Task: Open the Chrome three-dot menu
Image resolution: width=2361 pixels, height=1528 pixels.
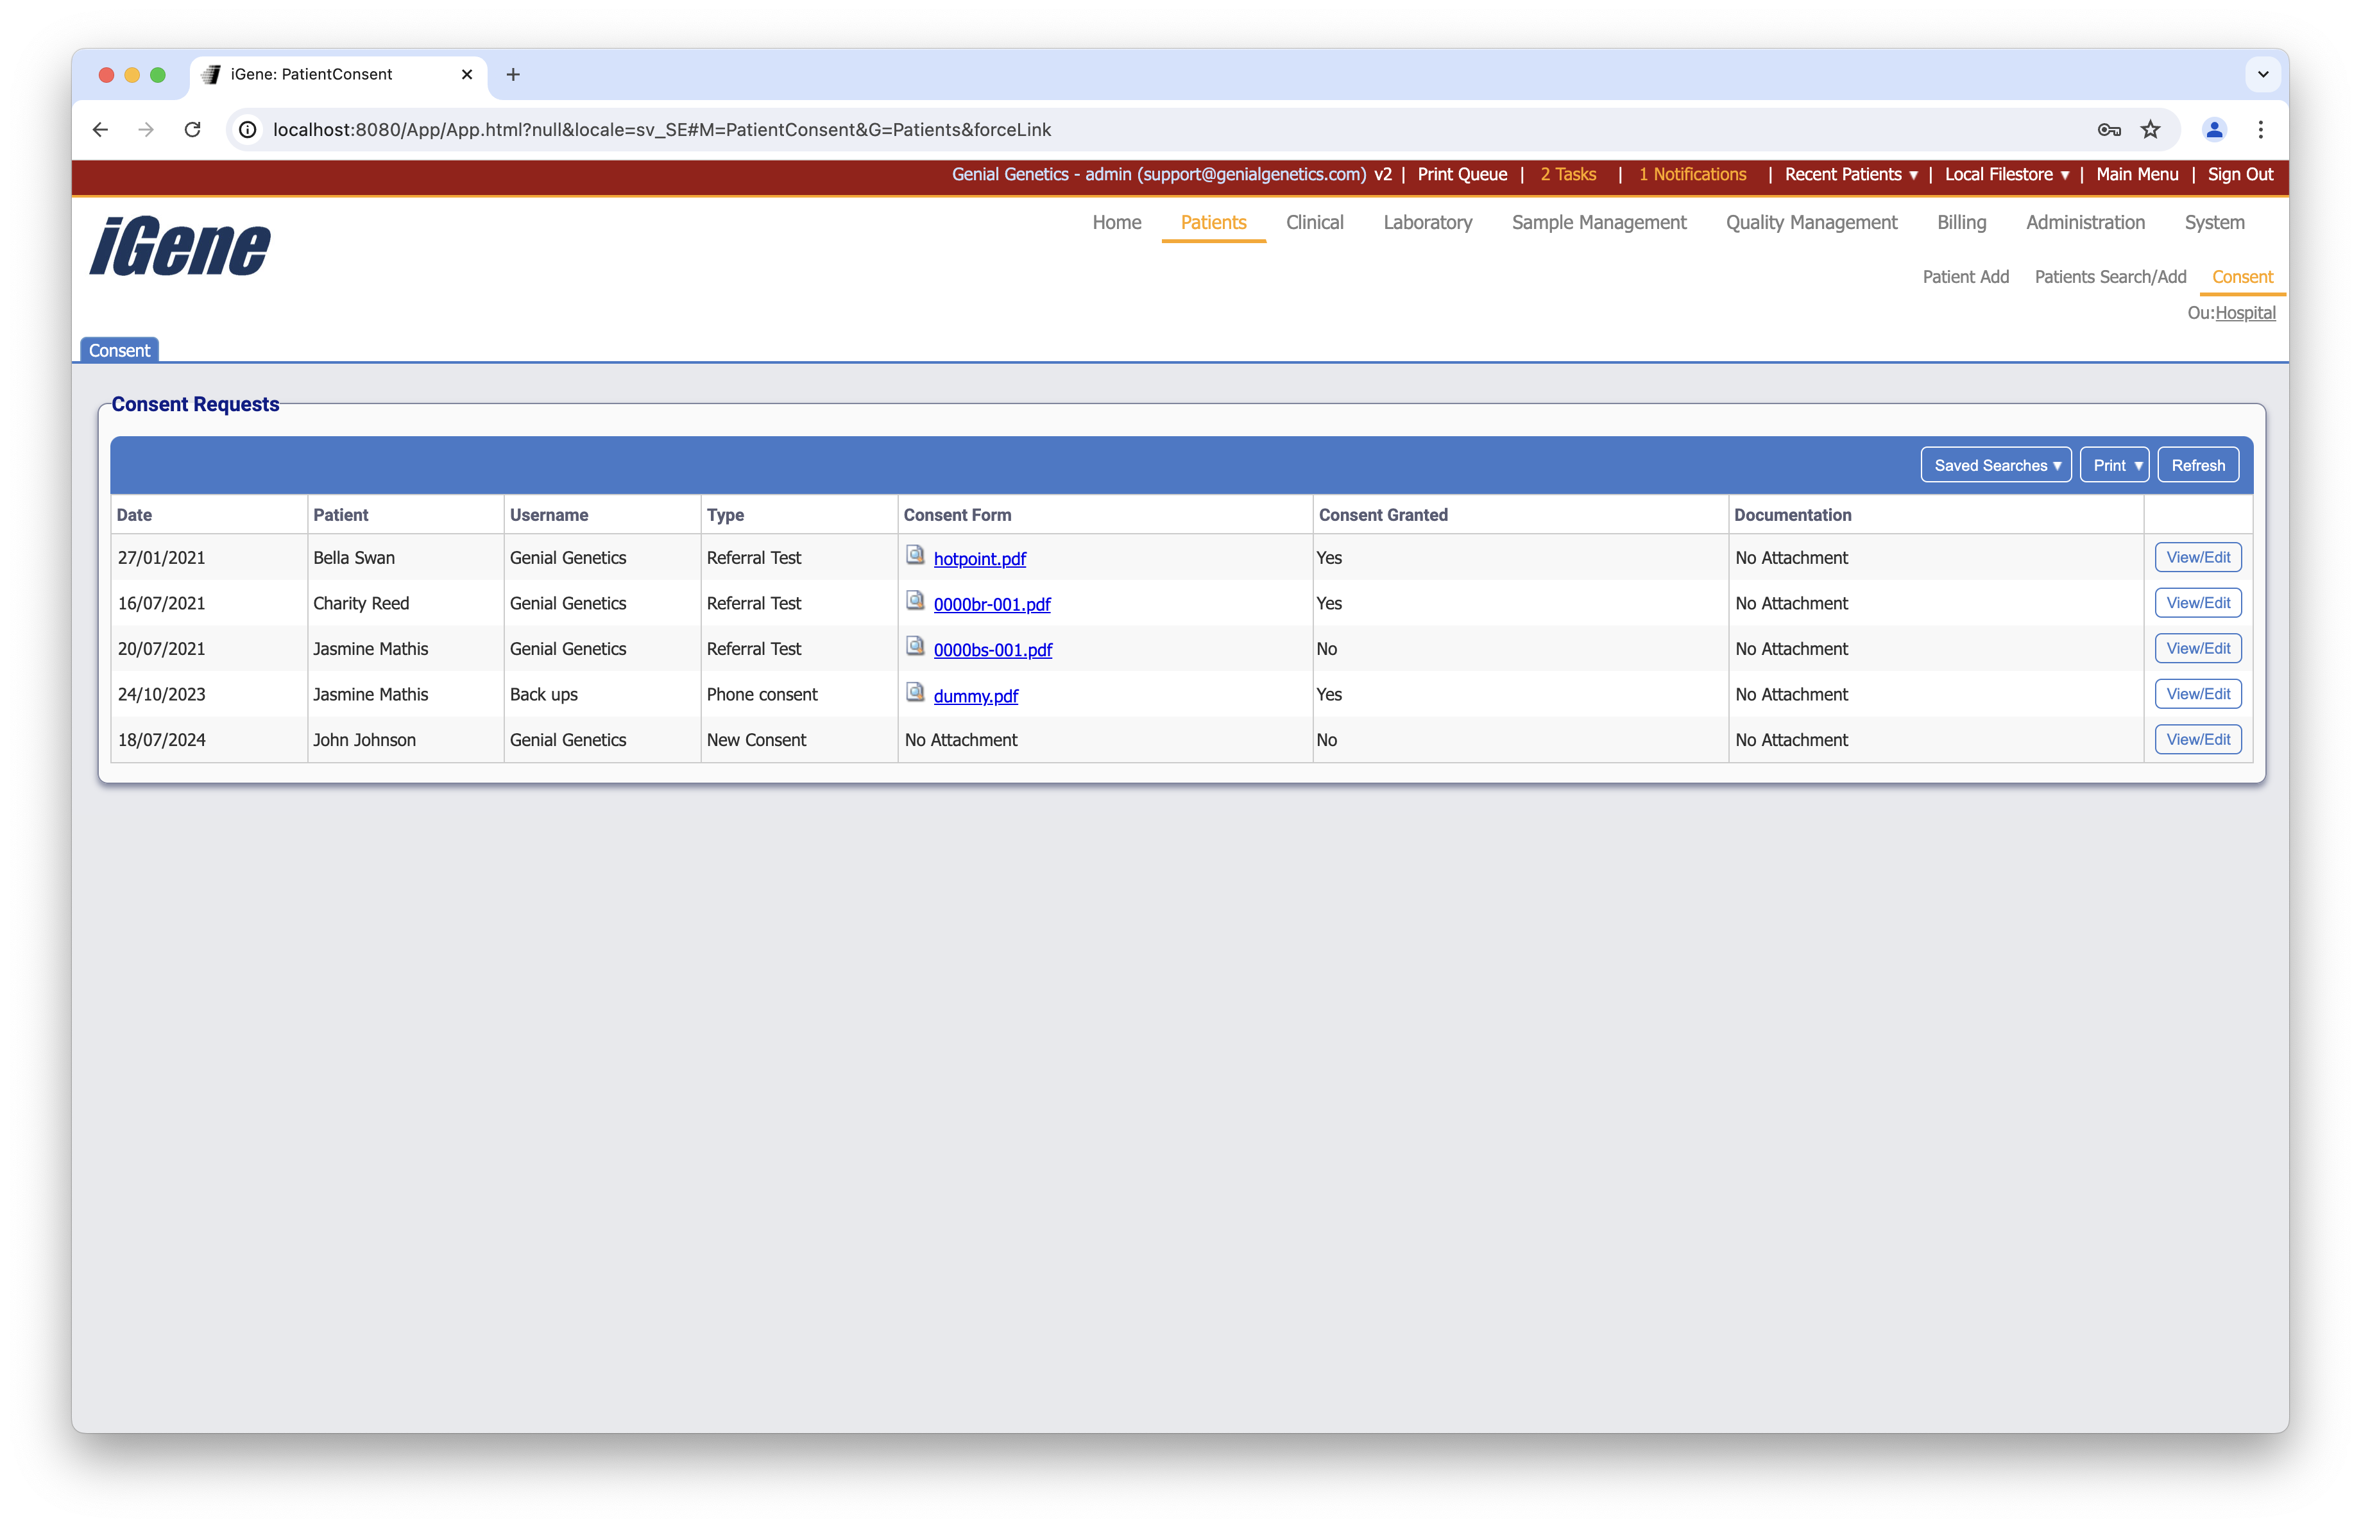Action: click(x=2261, y=130)
